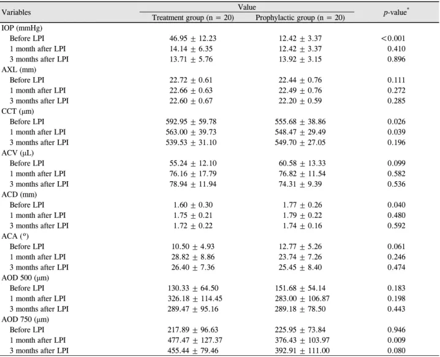Viewport: 440px width, 357px height.
Task: Click the p-value "0.026"
Action: [x=396, y=122]
